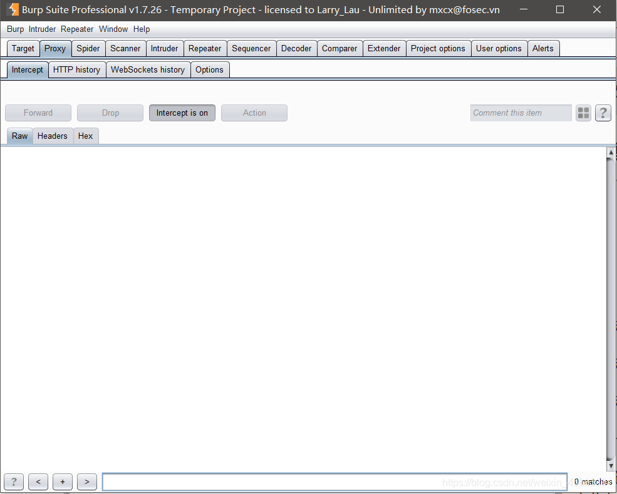
Task: Select the Intercept sub-tab
Action: pyautogui.click(x=28, y=70)
